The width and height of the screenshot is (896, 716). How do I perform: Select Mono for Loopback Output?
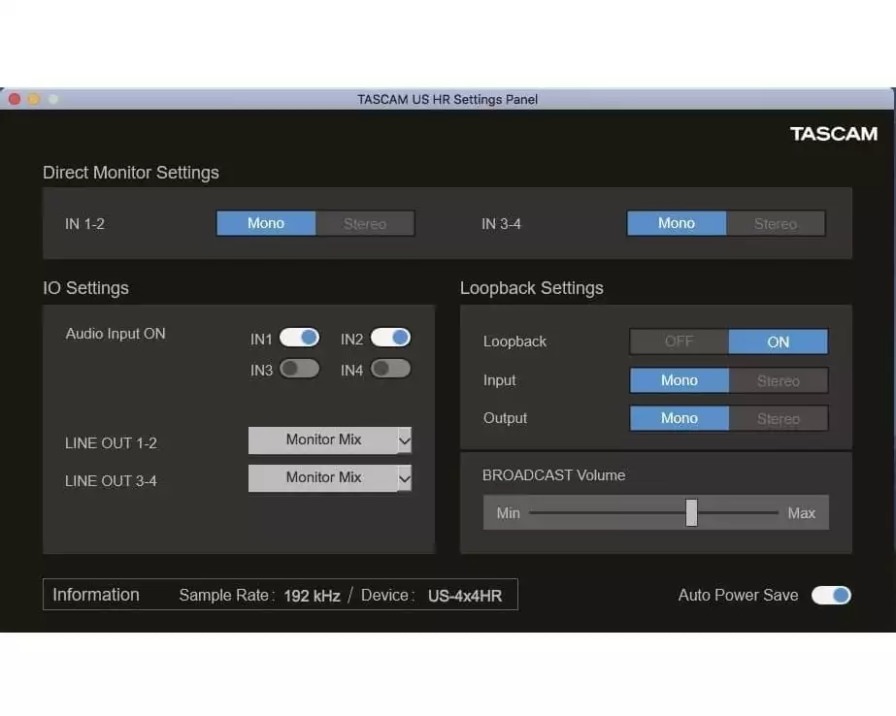(x=680, y=418)
